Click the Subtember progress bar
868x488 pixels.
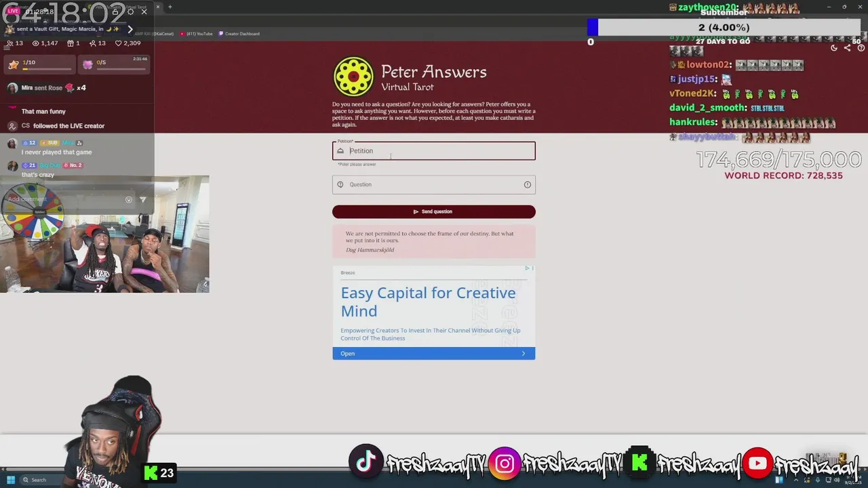[x=724, y=27]
